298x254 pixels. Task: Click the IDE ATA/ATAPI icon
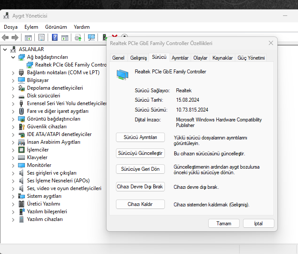(x=21, y=134)
